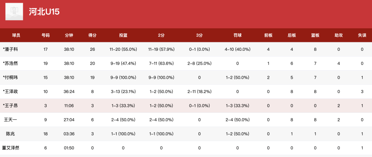Screen dimensions: 372x157
Task: Select the highlighted player 王子昂
Action: pyautogui.click(x=11, y=105)
